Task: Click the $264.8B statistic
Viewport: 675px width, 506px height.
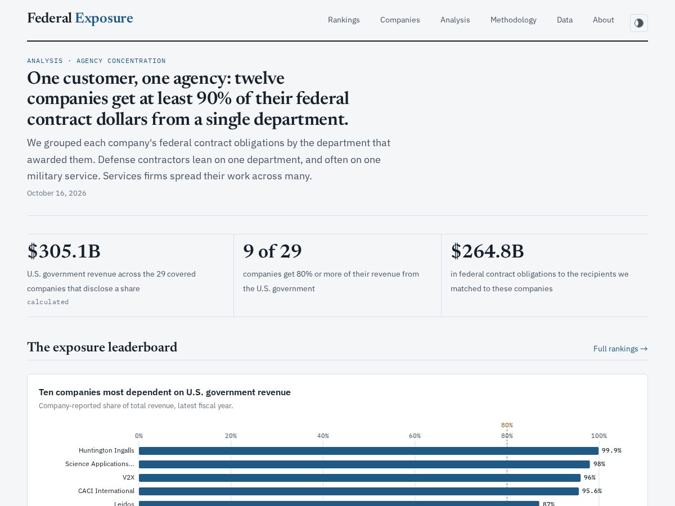Action: pyautogui.click(x=487, y=251)
